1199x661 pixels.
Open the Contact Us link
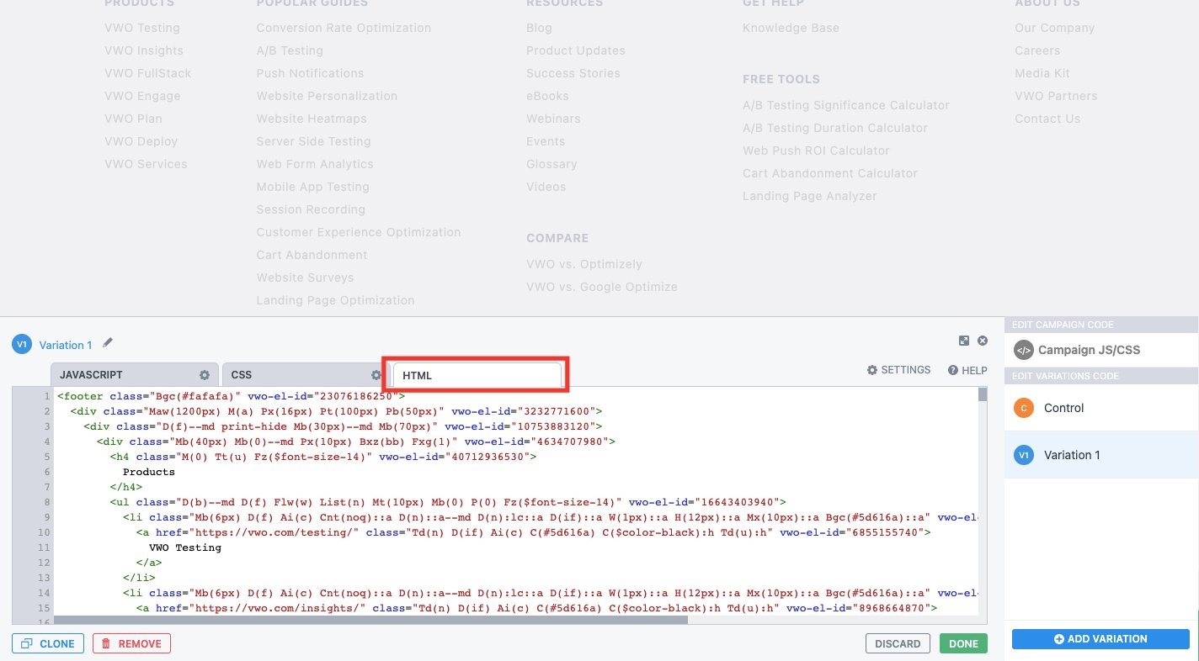1047,119
